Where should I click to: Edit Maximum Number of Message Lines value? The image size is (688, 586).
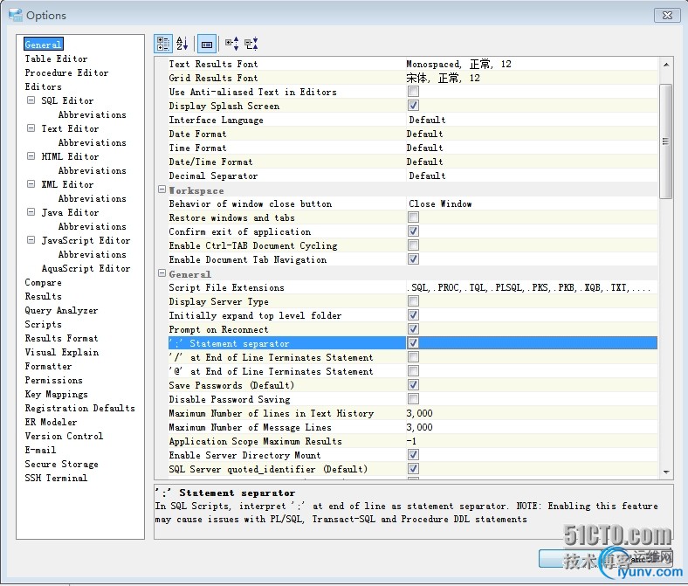pyautogui.click(x=532, y=427)
